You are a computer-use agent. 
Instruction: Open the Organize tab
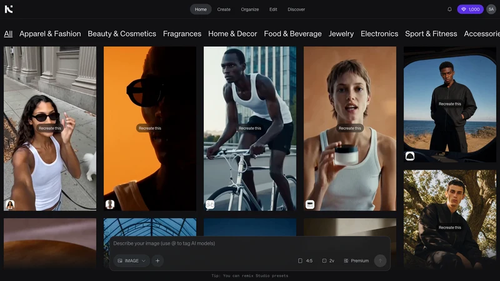coord(249,9)
